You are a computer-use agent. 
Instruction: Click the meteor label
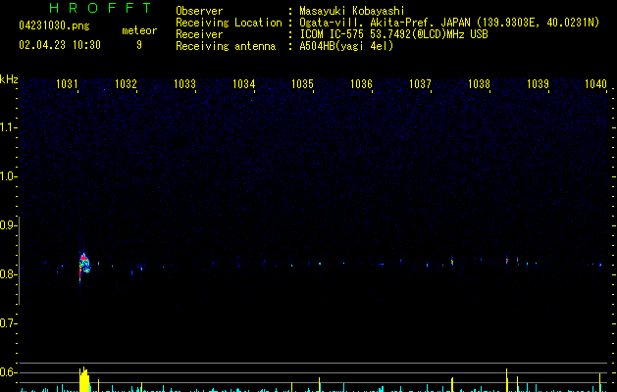139,30
